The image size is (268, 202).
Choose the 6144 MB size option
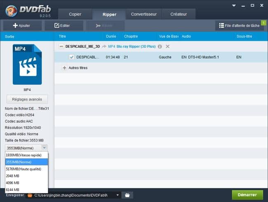(x=26, y=190)
